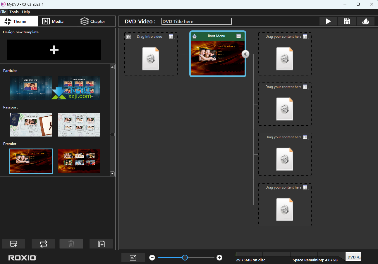This screenshot has width=378, height=264.
Task: Open the list icon on Root Menu header
Action: (239, 36)
